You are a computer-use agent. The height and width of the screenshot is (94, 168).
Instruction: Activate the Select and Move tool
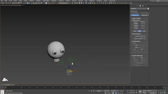pos(28,3)
